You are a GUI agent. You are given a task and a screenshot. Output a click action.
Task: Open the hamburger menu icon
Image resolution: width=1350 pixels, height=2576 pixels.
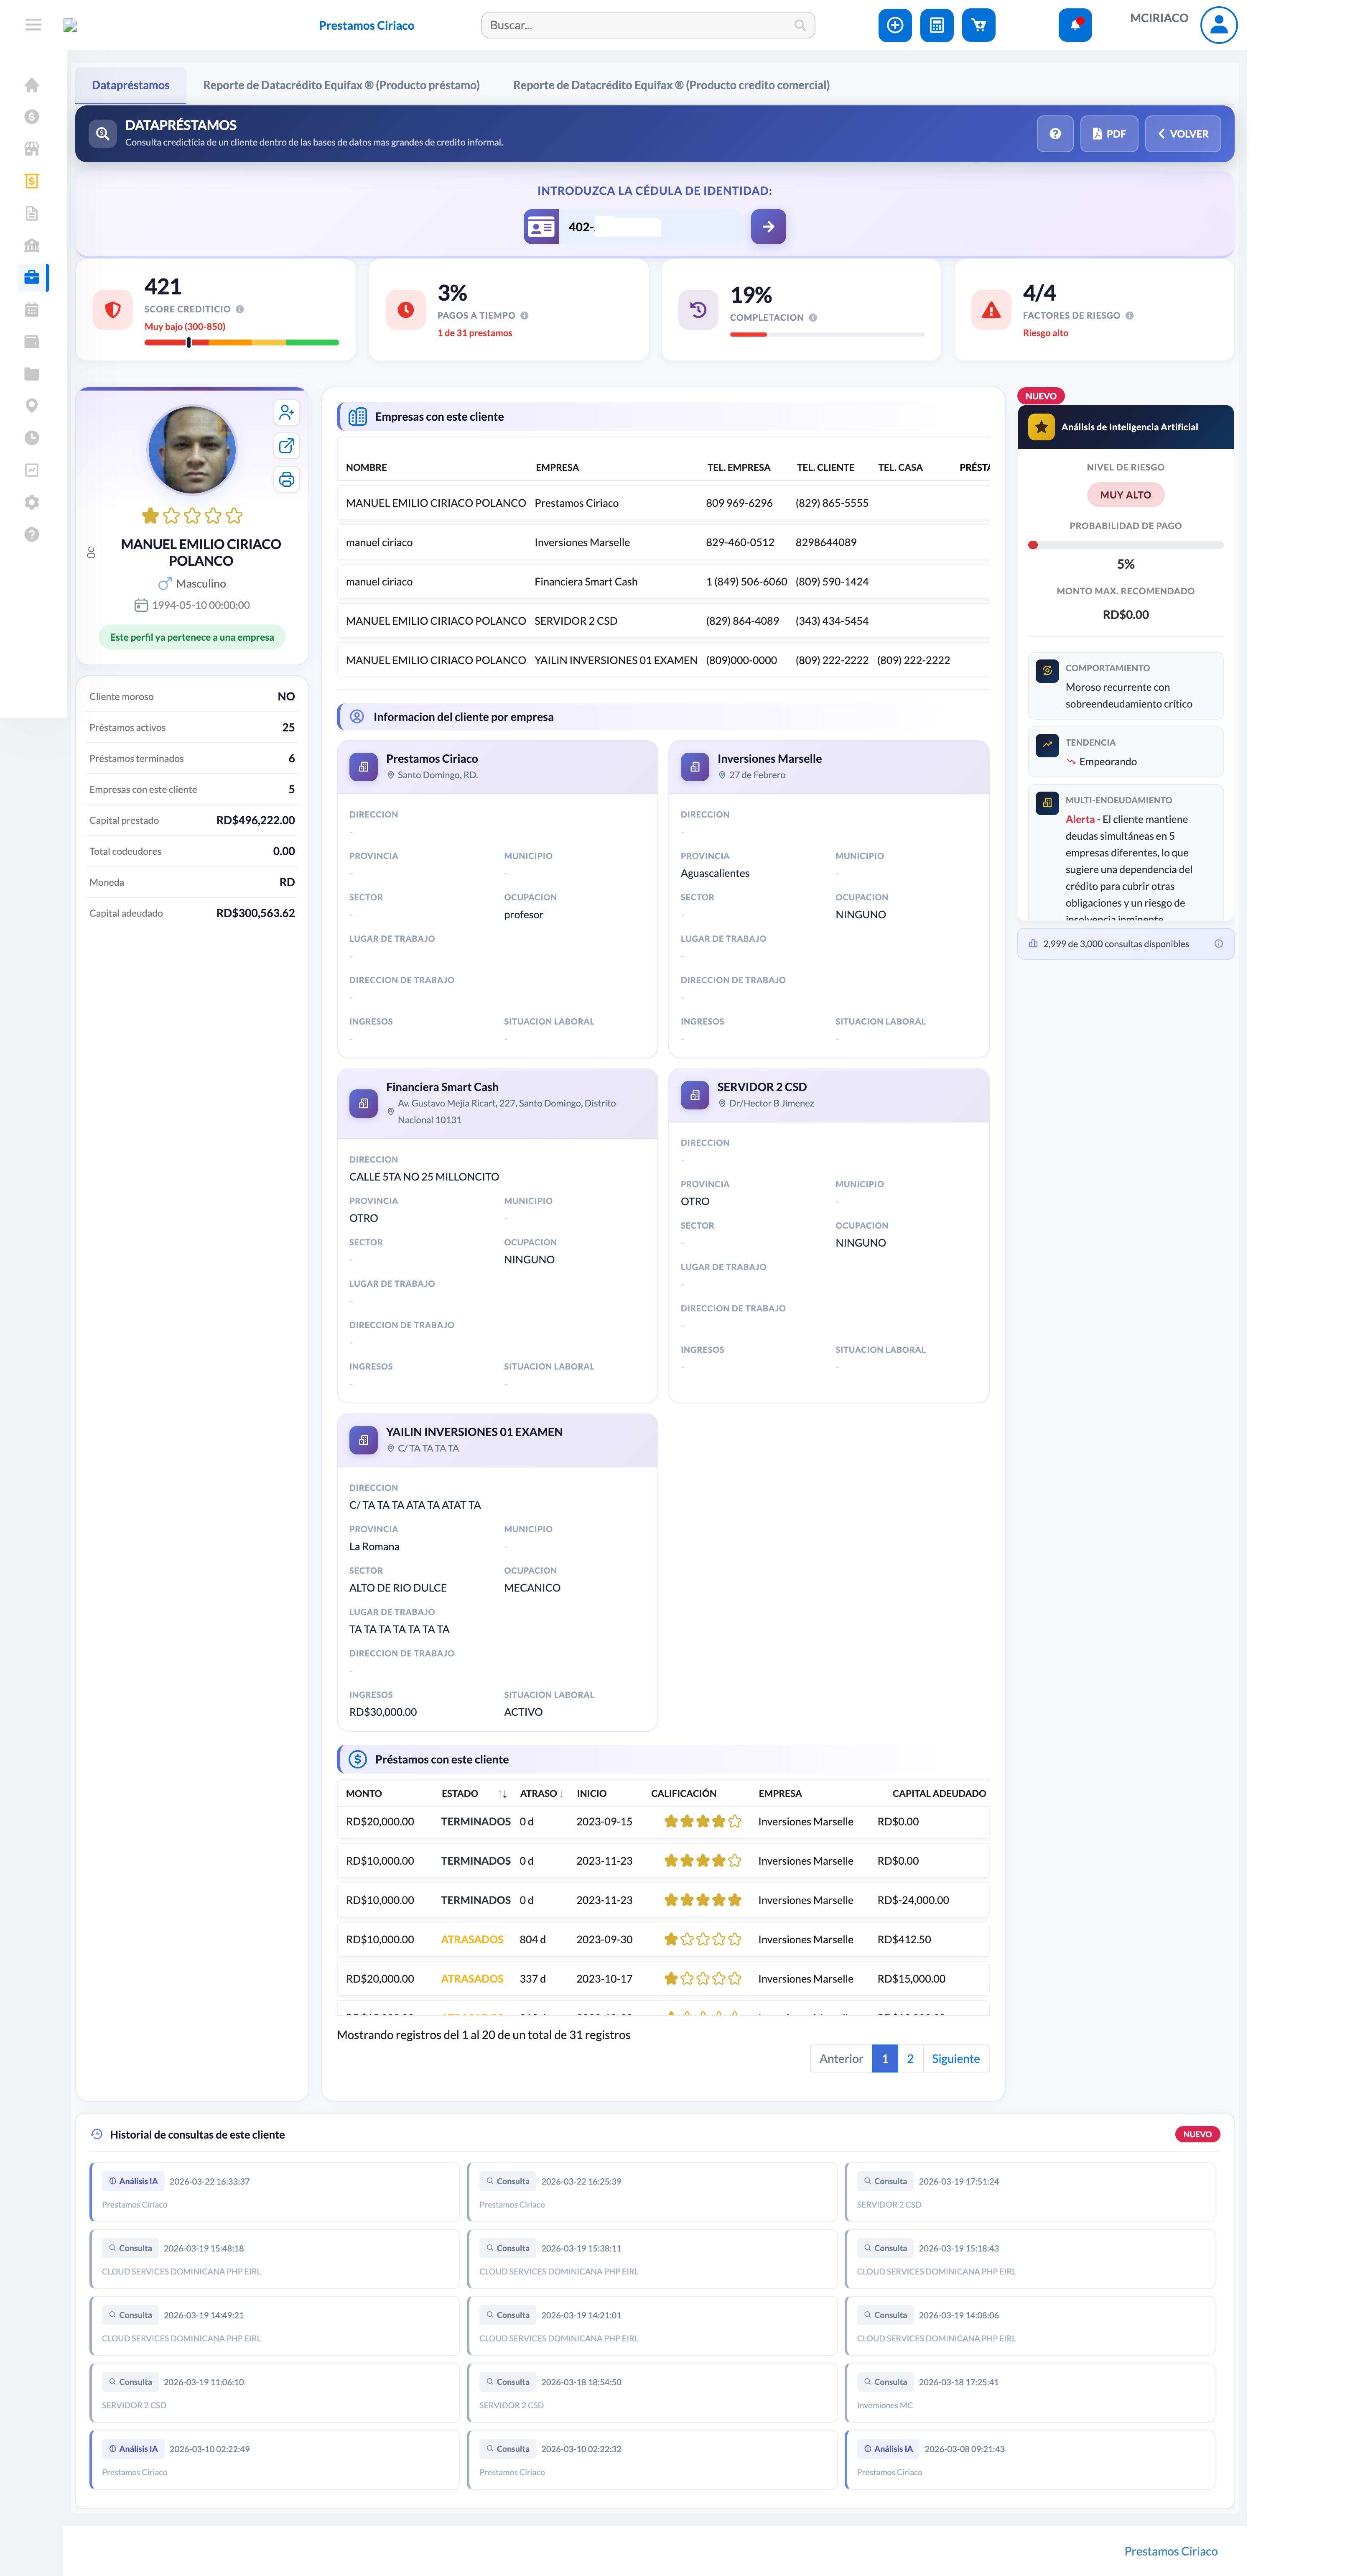pos(33,25)
